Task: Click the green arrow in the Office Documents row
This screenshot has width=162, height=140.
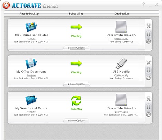Action: (76, 63)
